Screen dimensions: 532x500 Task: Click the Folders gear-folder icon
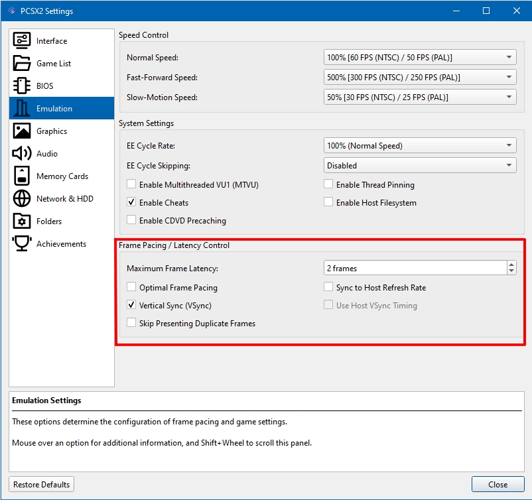[x=22, y=221]
